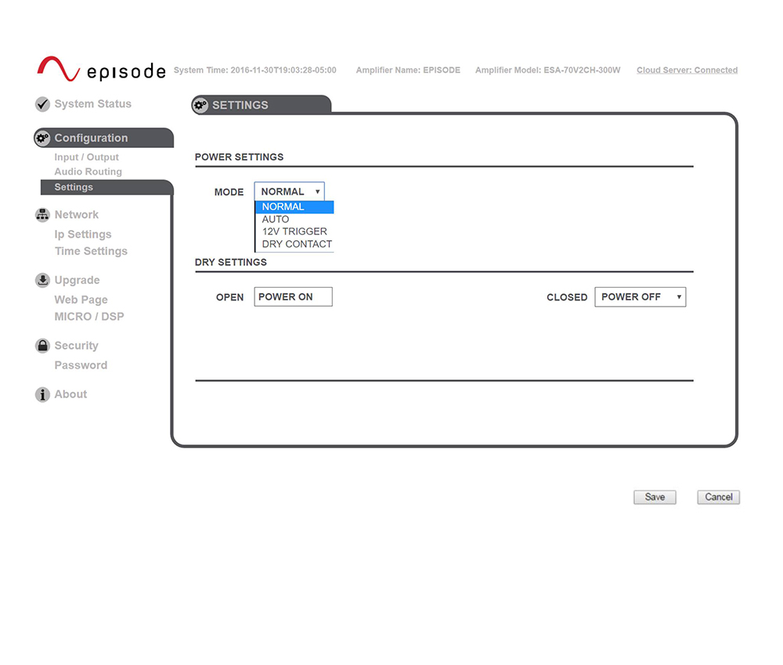Expand the CLOSED dry setting dropdown
783x665 pixels.
[640, 297]
